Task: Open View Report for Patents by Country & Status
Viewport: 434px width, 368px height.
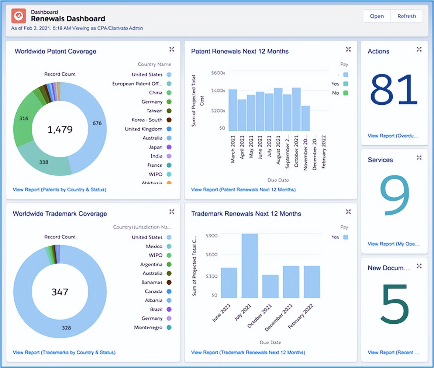Action: point(59,190)
